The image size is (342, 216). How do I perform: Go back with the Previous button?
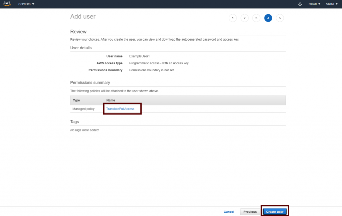[250, 212]
